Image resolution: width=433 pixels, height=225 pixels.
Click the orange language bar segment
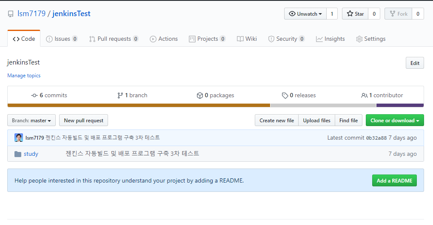[139, 105]
